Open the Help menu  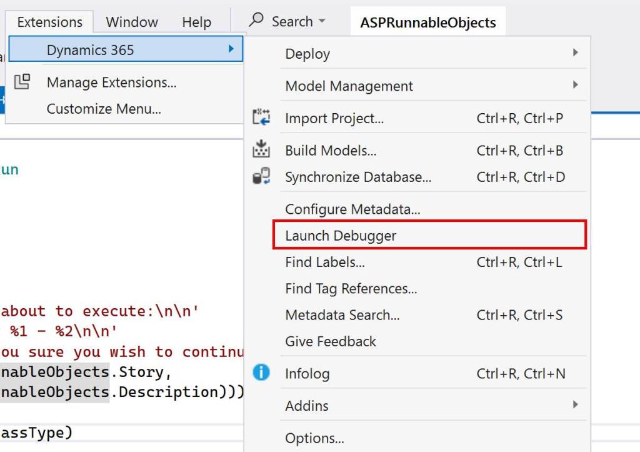click(x=196, y=22)
